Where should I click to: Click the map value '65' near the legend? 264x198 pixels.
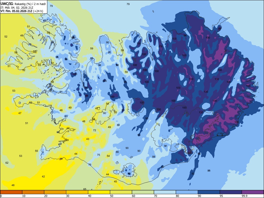click(x=85, y=189)
